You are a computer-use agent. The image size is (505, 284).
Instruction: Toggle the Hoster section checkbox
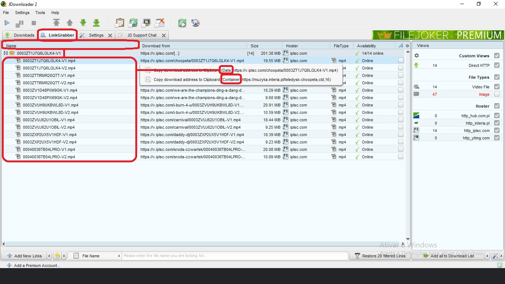pyautogui.click(x=496, y=106)
